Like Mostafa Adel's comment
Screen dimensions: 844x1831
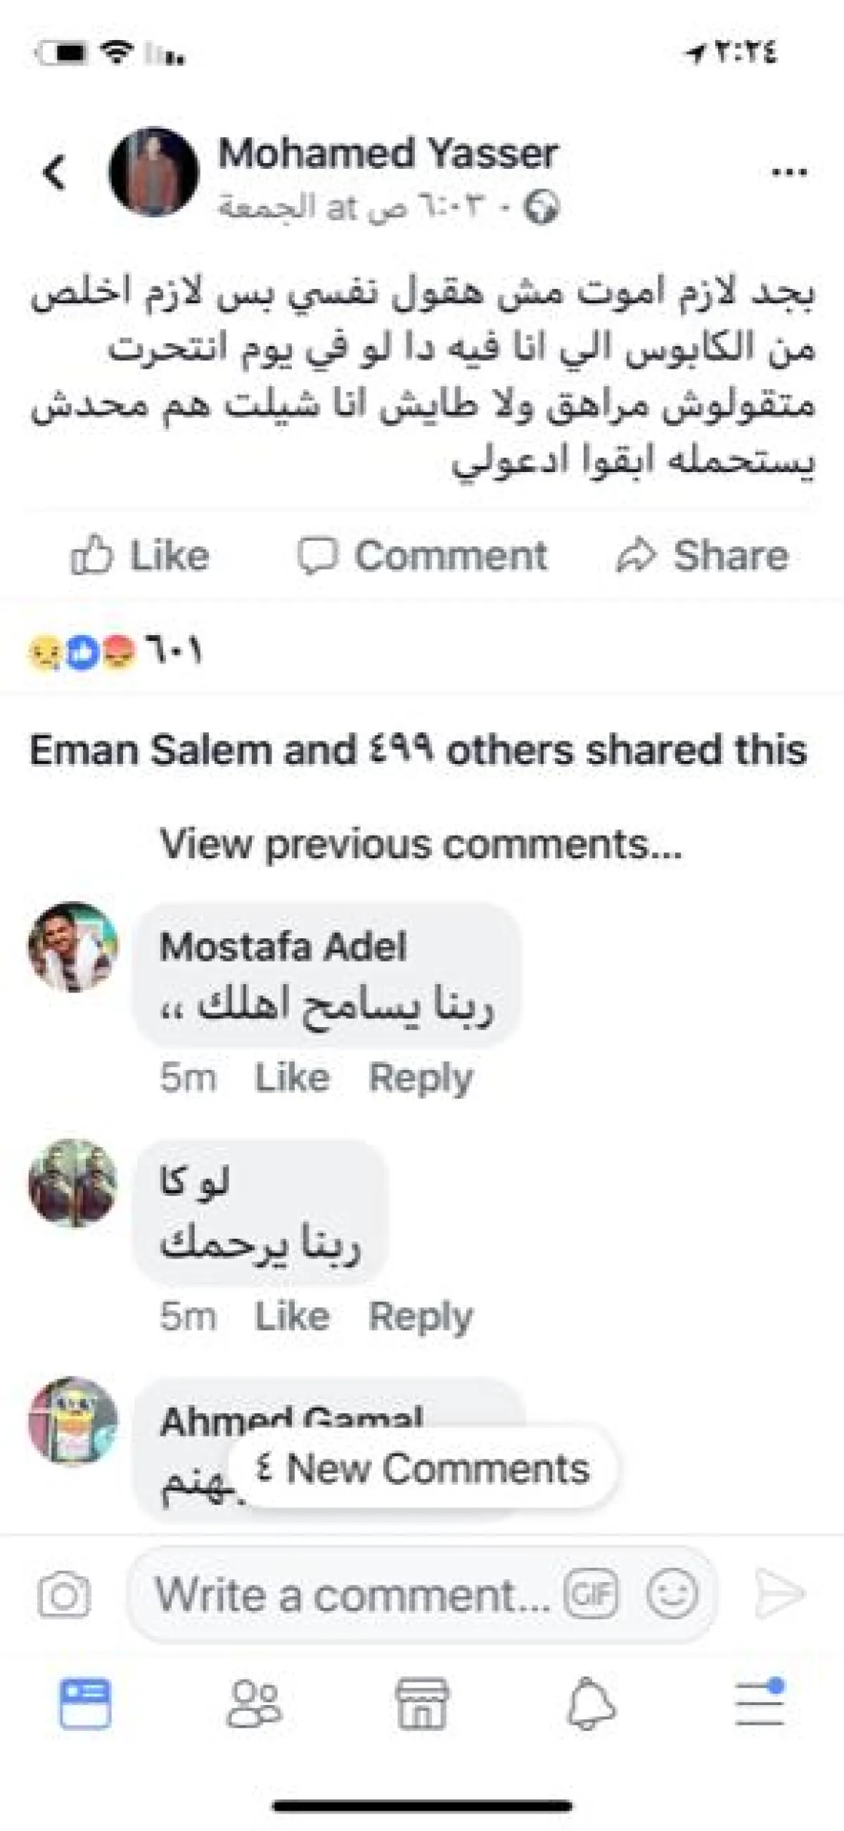coord(292,1078)
